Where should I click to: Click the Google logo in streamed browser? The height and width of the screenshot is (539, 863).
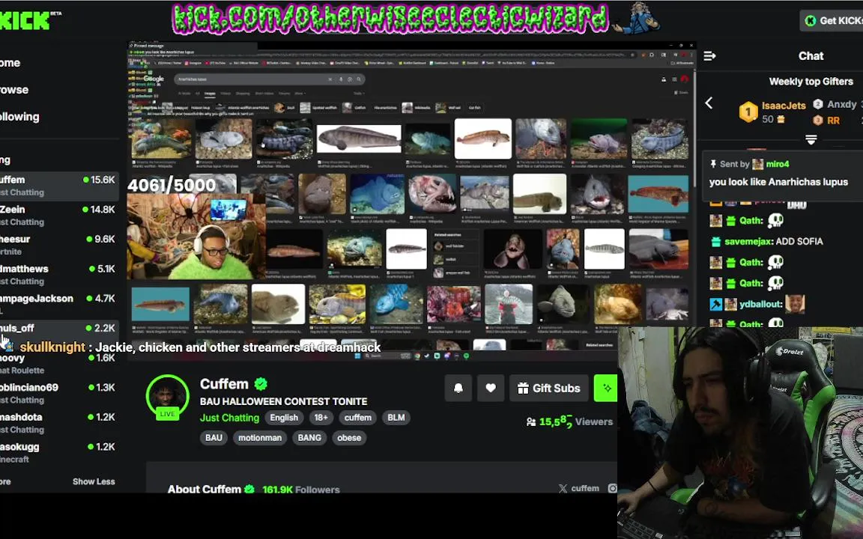(x=154, y=79)
